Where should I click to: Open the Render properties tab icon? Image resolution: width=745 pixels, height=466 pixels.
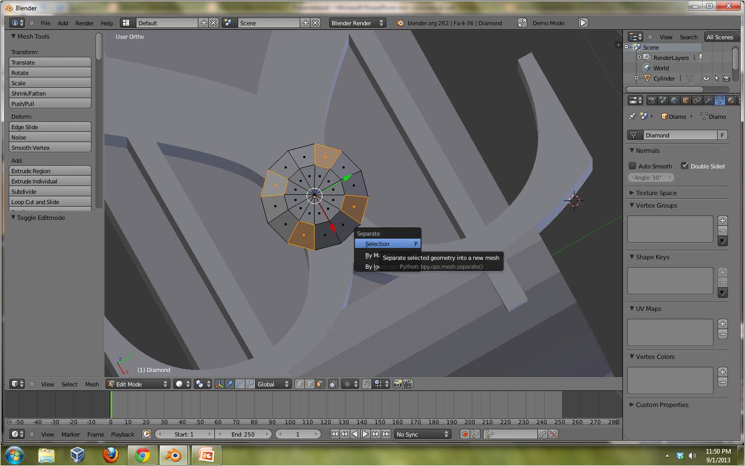coord(651,100)
